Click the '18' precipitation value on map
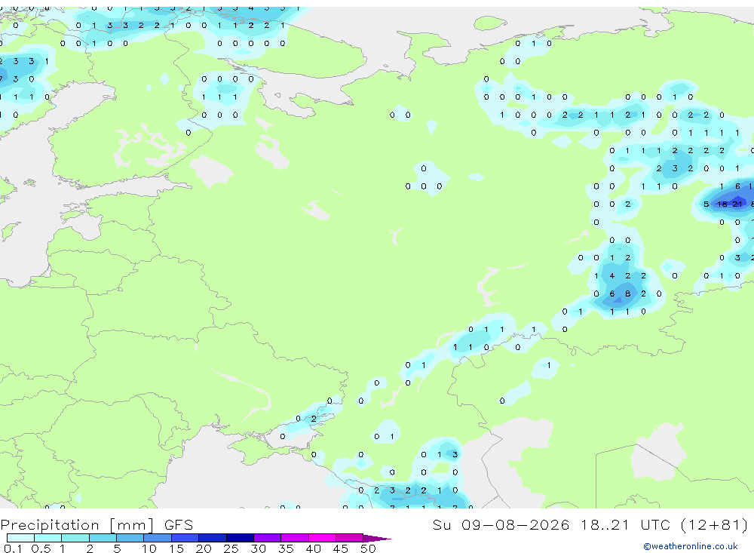754x553 pixels. click(x=722, y=204)
